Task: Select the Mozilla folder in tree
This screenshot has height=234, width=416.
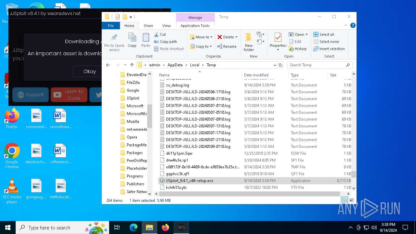Action: (133, 122)
